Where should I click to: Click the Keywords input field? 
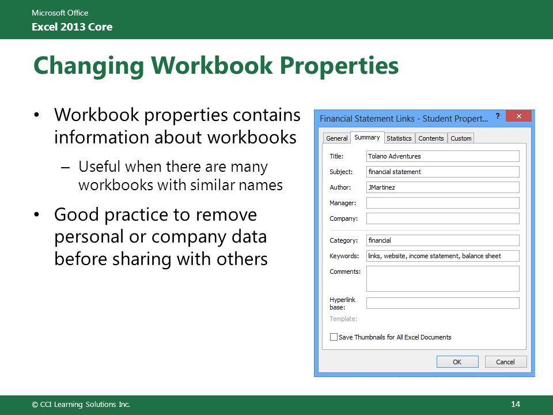442,256
